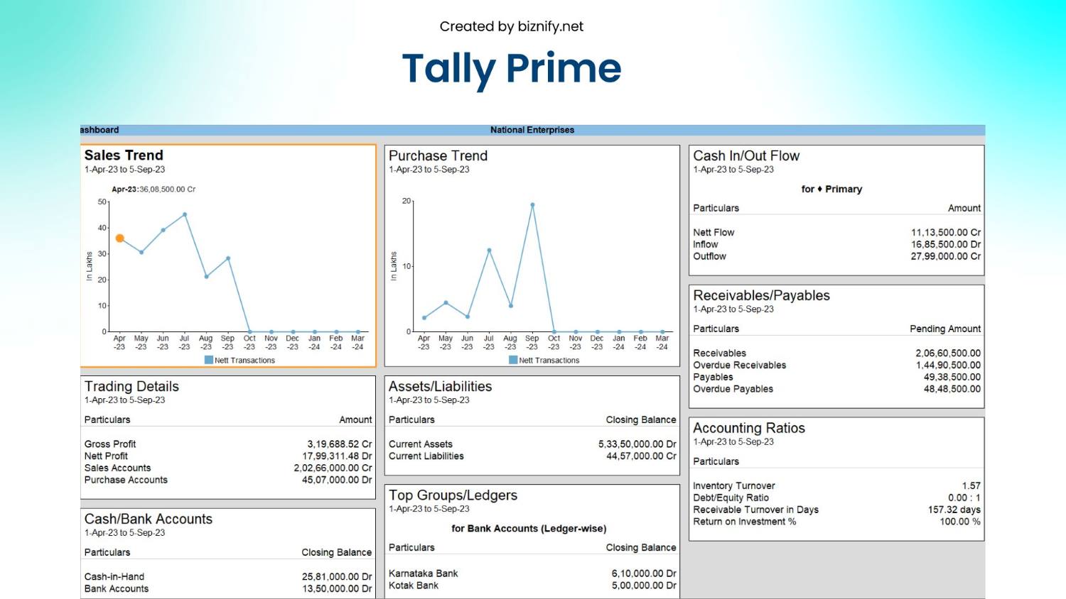
Task: Select the Sales Trend tile title
Action: coord(124,155)
